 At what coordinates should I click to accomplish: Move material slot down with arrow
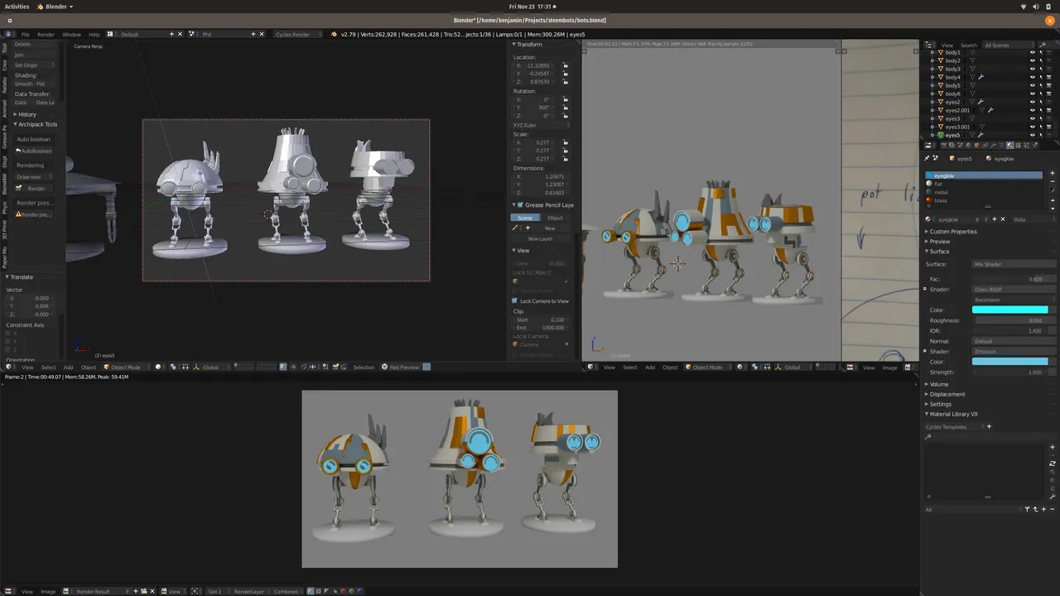[x=1053, y=209]
